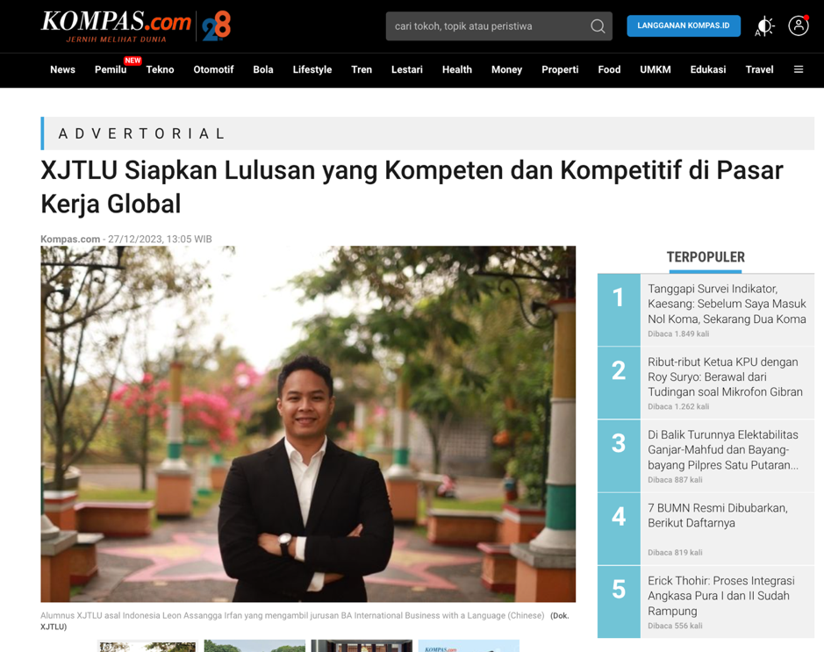Click the Advertorial label
824x652 pixels.
pos(142,133)
